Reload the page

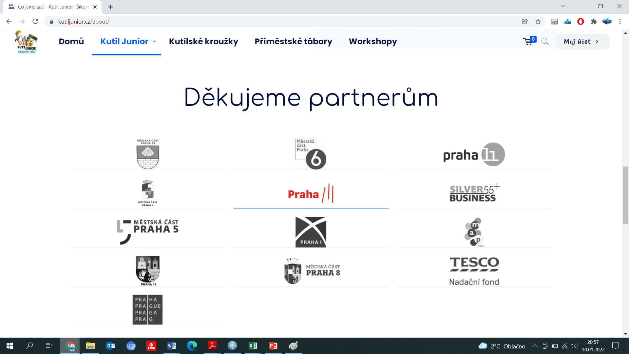(x=35, y=22)
